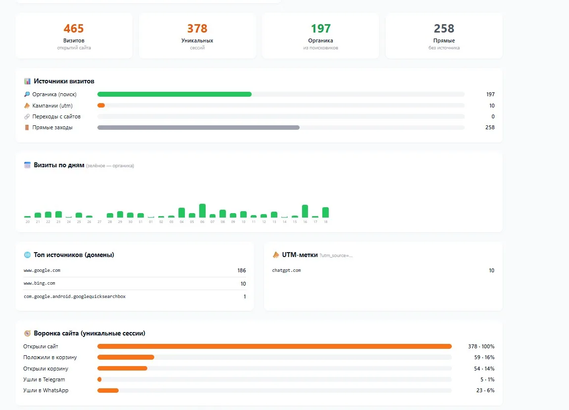Click the count 1 for googlequicksearchbox
Screen dimensions: 569x410
245,297
